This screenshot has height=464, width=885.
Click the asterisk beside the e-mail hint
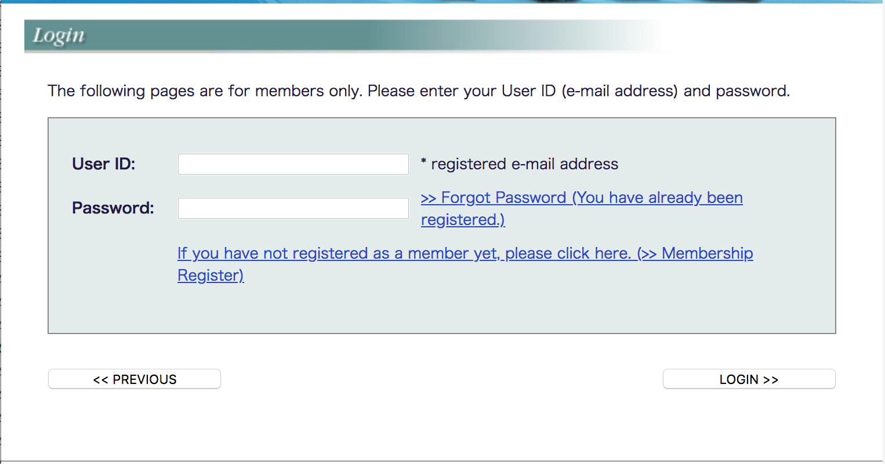click(x=424, y=162)
